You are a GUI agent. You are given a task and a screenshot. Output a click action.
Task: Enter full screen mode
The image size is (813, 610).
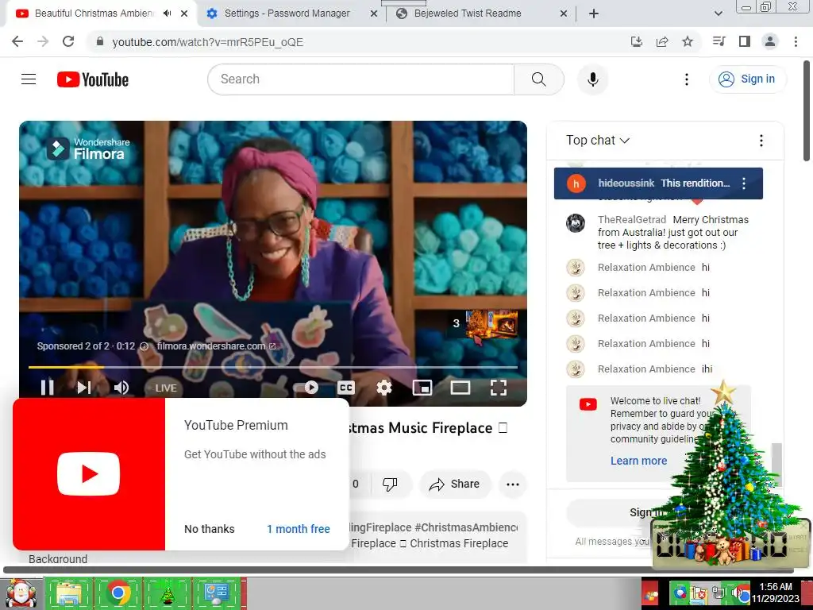coord(499,388)
